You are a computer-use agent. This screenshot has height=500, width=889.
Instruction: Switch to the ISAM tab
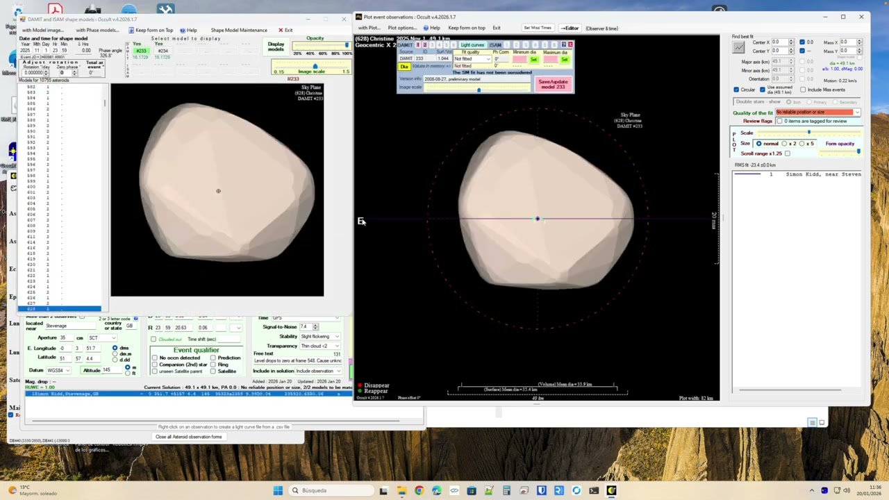[495, 45]
